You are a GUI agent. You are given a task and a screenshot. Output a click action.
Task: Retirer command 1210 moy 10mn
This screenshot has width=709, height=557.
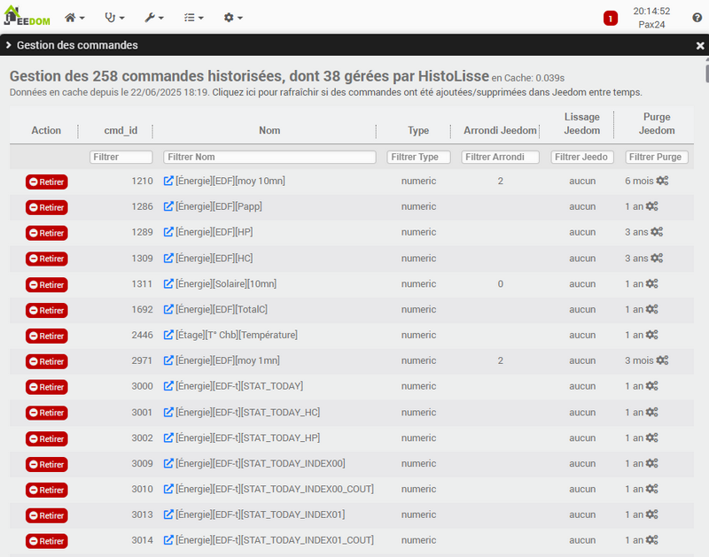(x=47, y=182)
